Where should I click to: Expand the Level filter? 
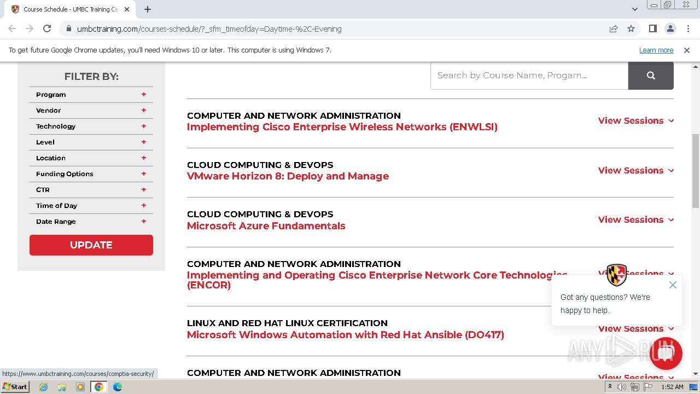[x=91, y=142]
